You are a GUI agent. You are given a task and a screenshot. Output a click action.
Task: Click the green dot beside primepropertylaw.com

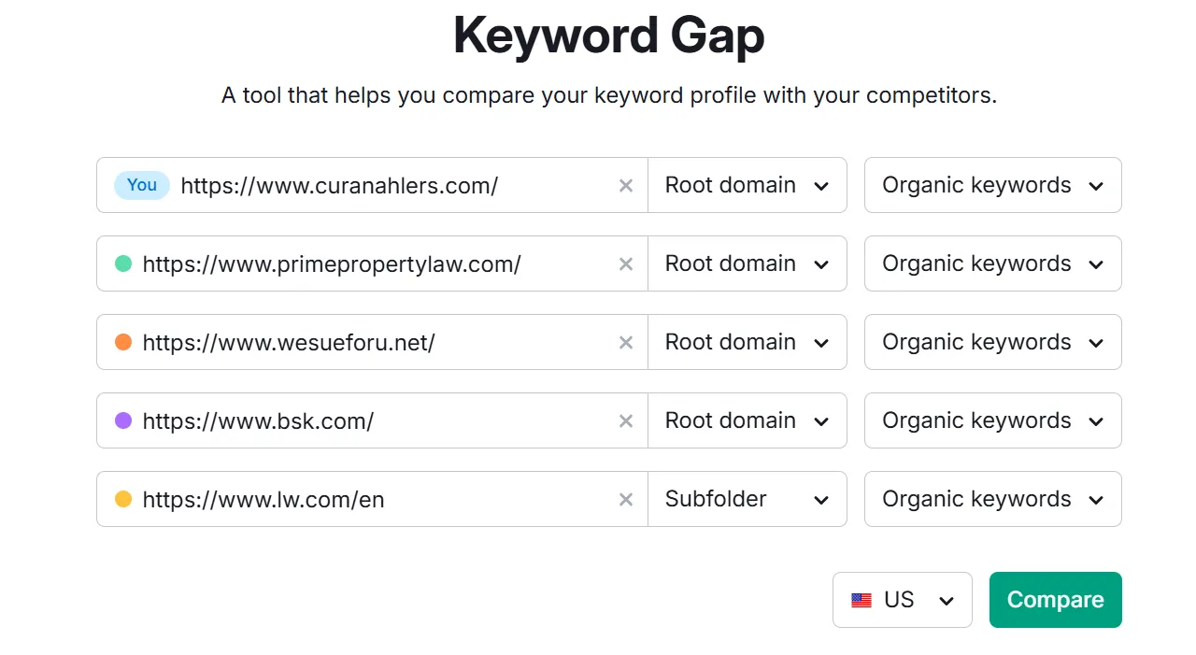[x=123, y=264]
